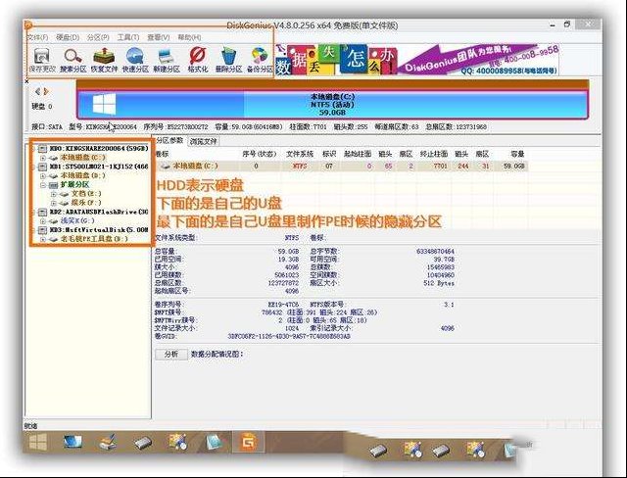Select HD1:ST500LM021-1KJ152 disk in tree
The width and height of the screenshot is (627, 478).
point(98,166)
